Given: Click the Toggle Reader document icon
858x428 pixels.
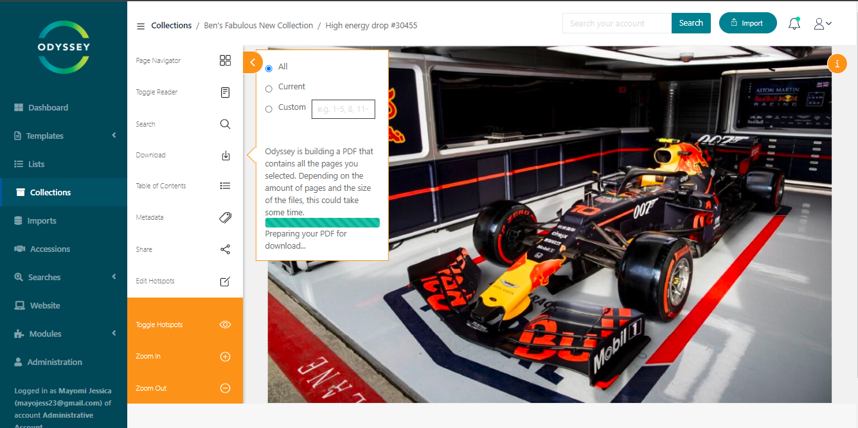Looking at the screenshot, I should [225, 93].
